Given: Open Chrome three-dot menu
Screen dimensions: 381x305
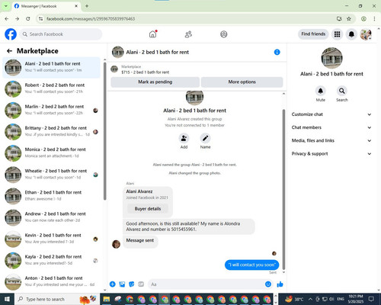Looking at the screenshot, I should click(374, 18).
